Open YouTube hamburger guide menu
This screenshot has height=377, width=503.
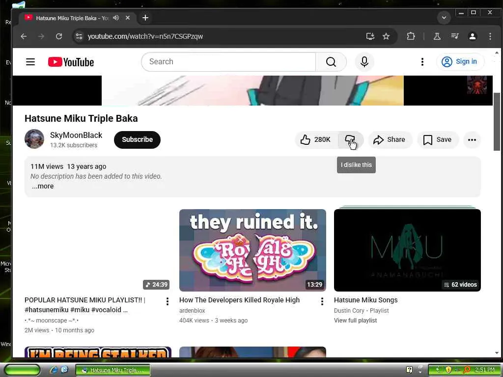click(x=30, y=61)
